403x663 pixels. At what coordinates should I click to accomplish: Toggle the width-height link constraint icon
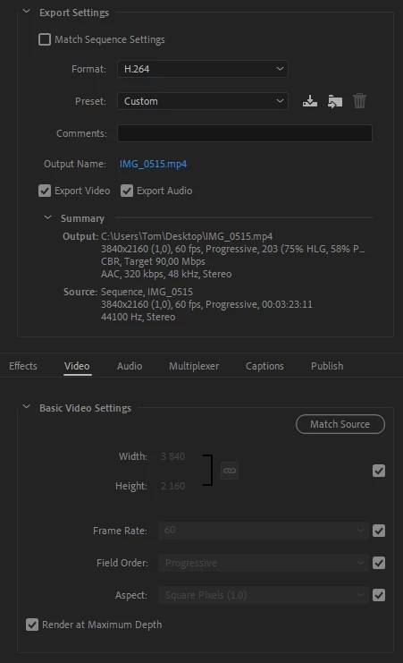click(230, 471)
